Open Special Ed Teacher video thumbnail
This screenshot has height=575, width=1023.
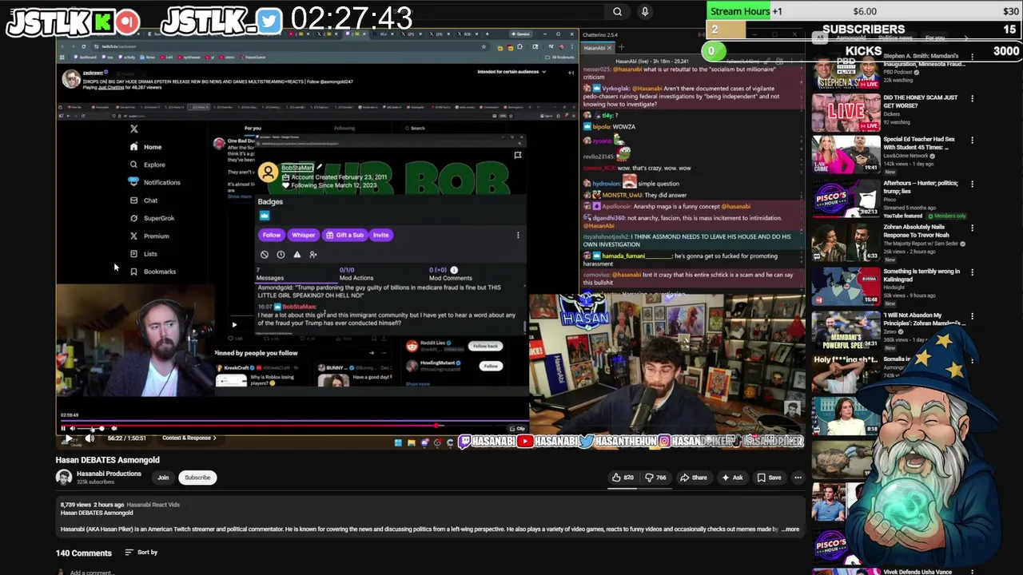click(x=846, y=155)
